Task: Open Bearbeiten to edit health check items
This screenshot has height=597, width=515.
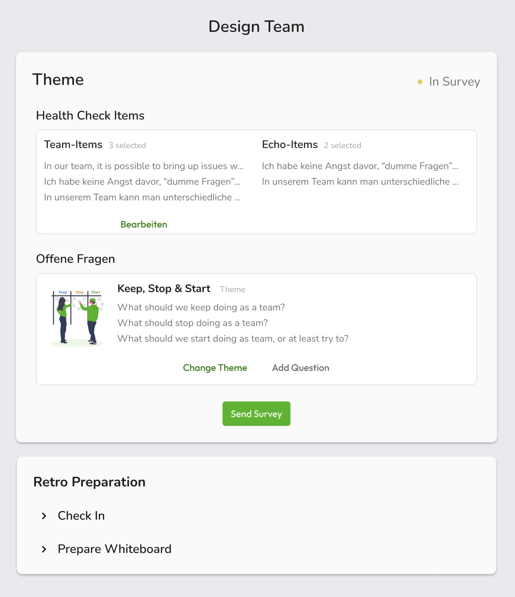Action: [x=144, y=224]
